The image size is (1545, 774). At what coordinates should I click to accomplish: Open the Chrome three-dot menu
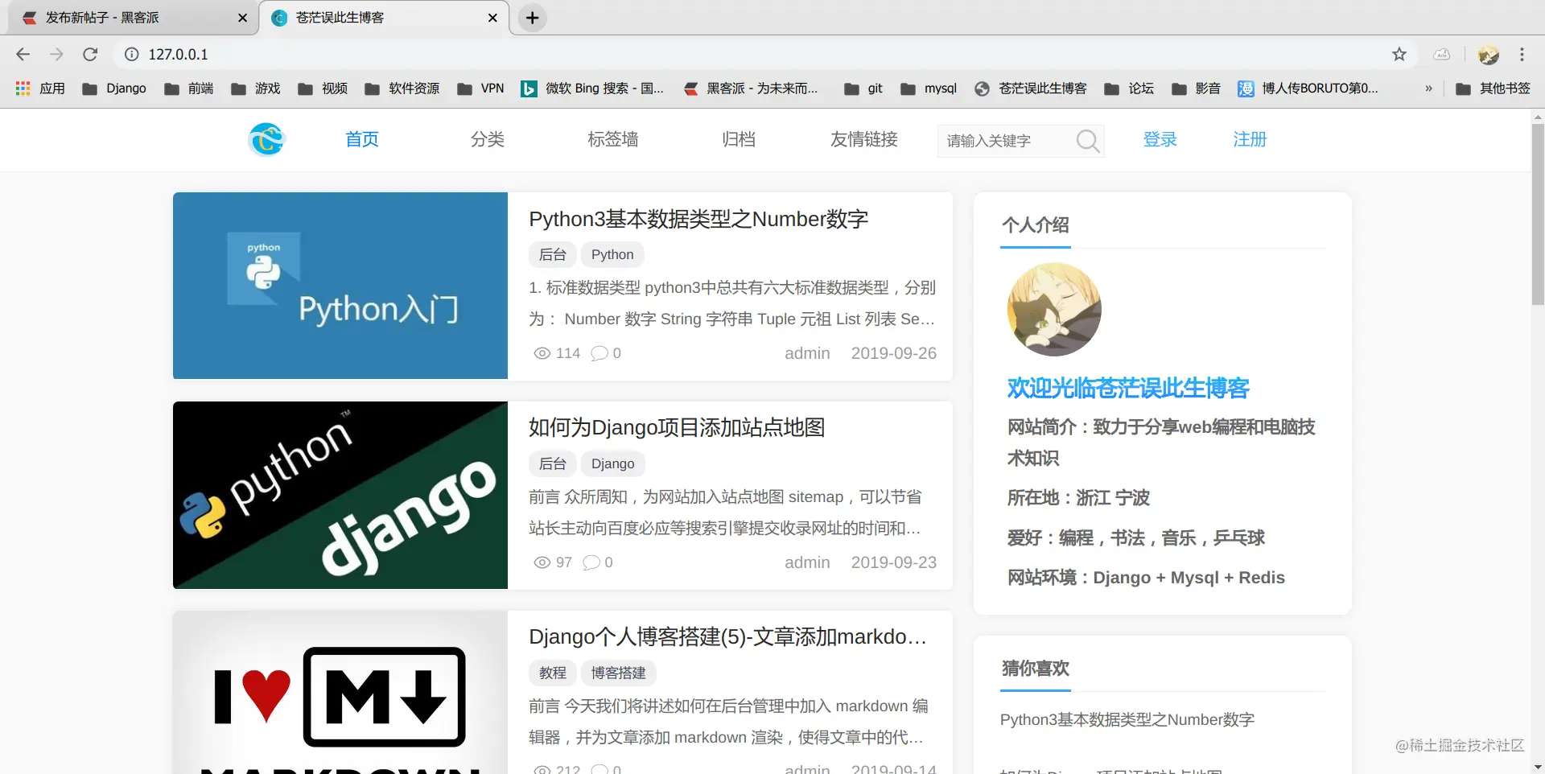click(x=1522, y=54)
